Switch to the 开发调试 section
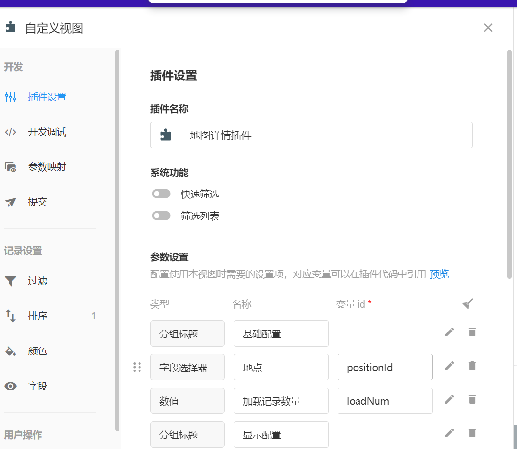 (47, 132)
